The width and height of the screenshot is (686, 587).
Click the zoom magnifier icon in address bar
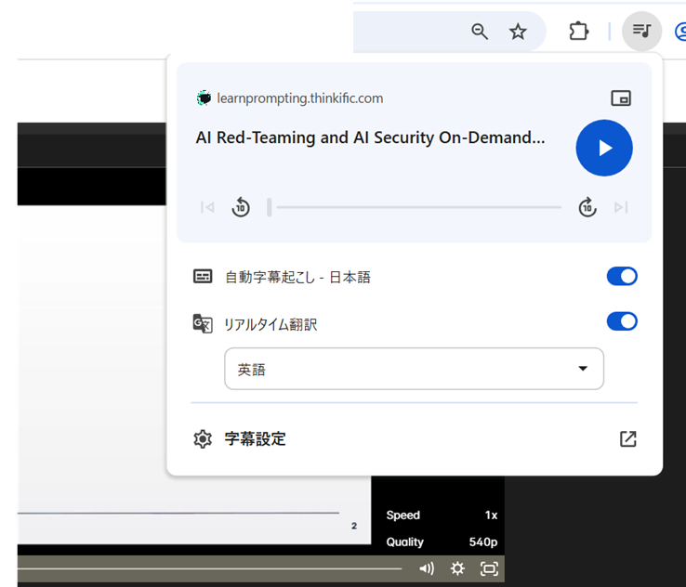480,32
